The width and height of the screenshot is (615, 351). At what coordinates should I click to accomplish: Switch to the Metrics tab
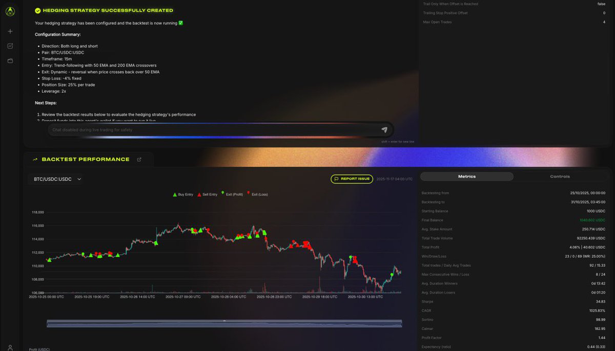[x=466, y=176]
